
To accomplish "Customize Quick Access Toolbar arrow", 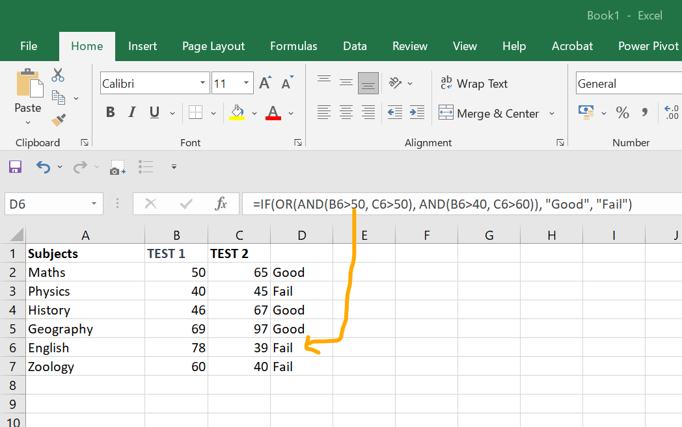I will [174, 167].
